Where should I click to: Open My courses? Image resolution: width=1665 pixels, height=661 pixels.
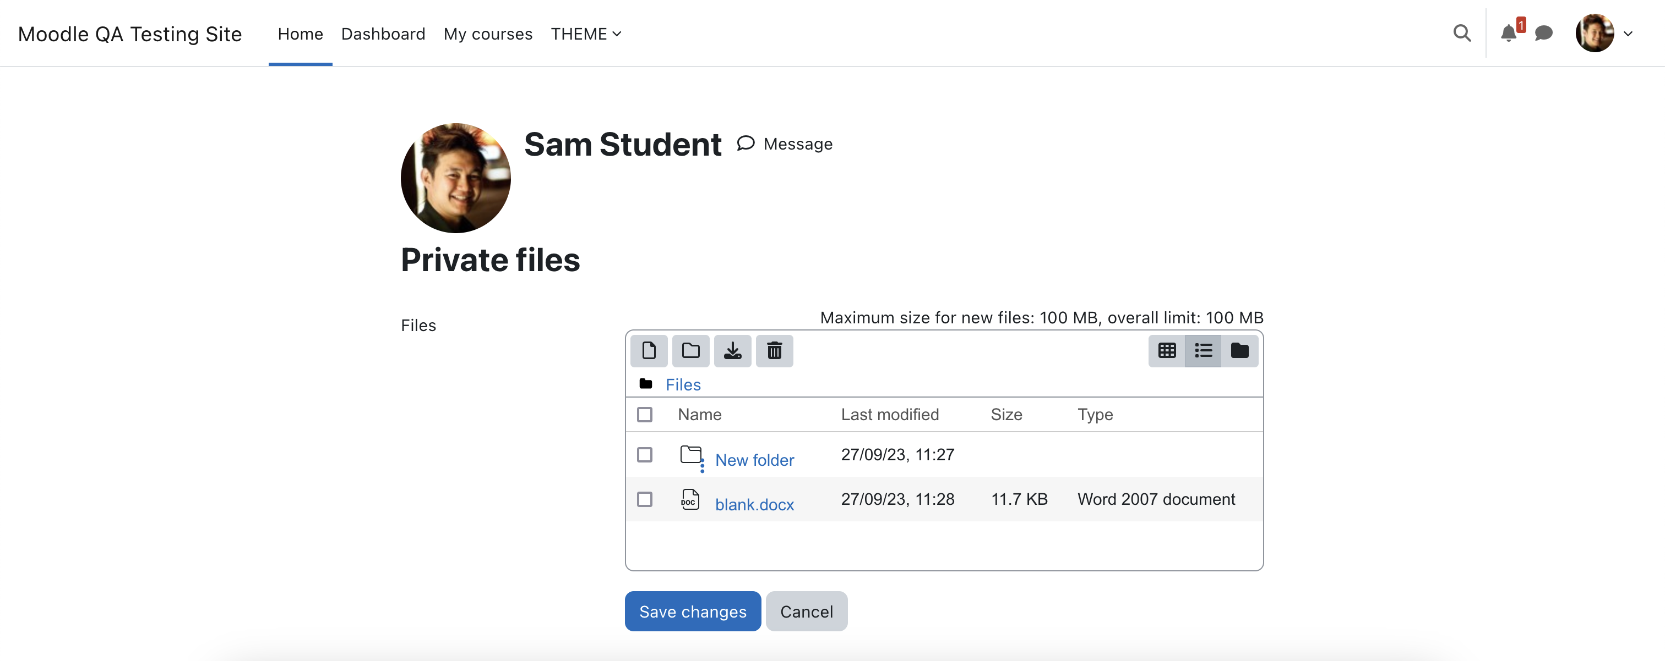pos(487,34)
